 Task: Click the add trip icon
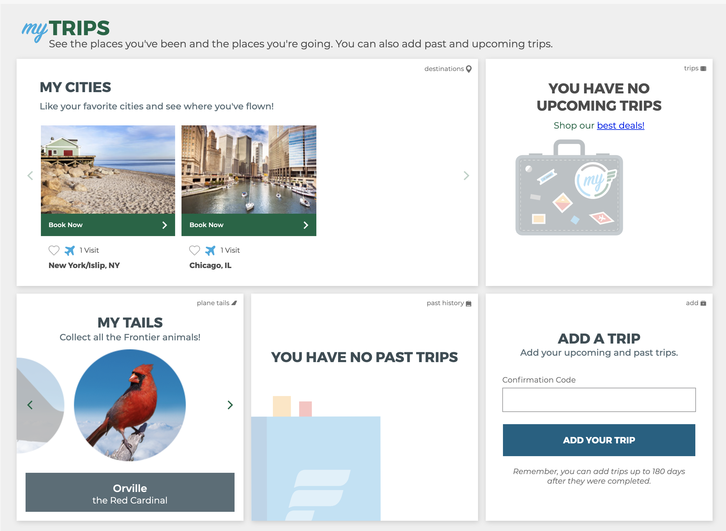point(703,303)
